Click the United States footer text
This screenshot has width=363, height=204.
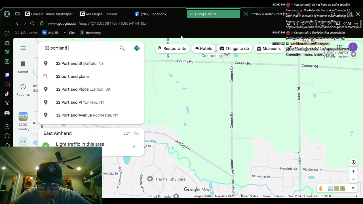249,196
